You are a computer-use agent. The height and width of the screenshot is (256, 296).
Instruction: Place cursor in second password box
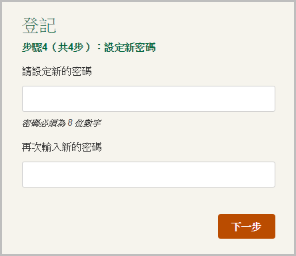click(x=149, y=174)
